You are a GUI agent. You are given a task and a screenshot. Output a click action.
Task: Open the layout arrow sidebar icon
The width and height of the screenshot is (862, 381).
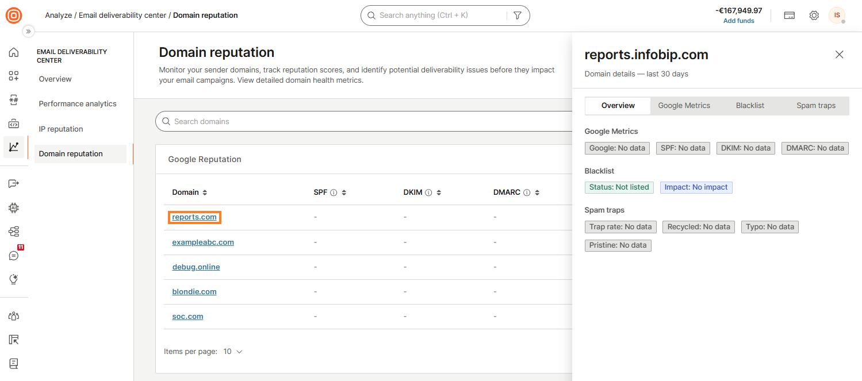coord(14,340)
